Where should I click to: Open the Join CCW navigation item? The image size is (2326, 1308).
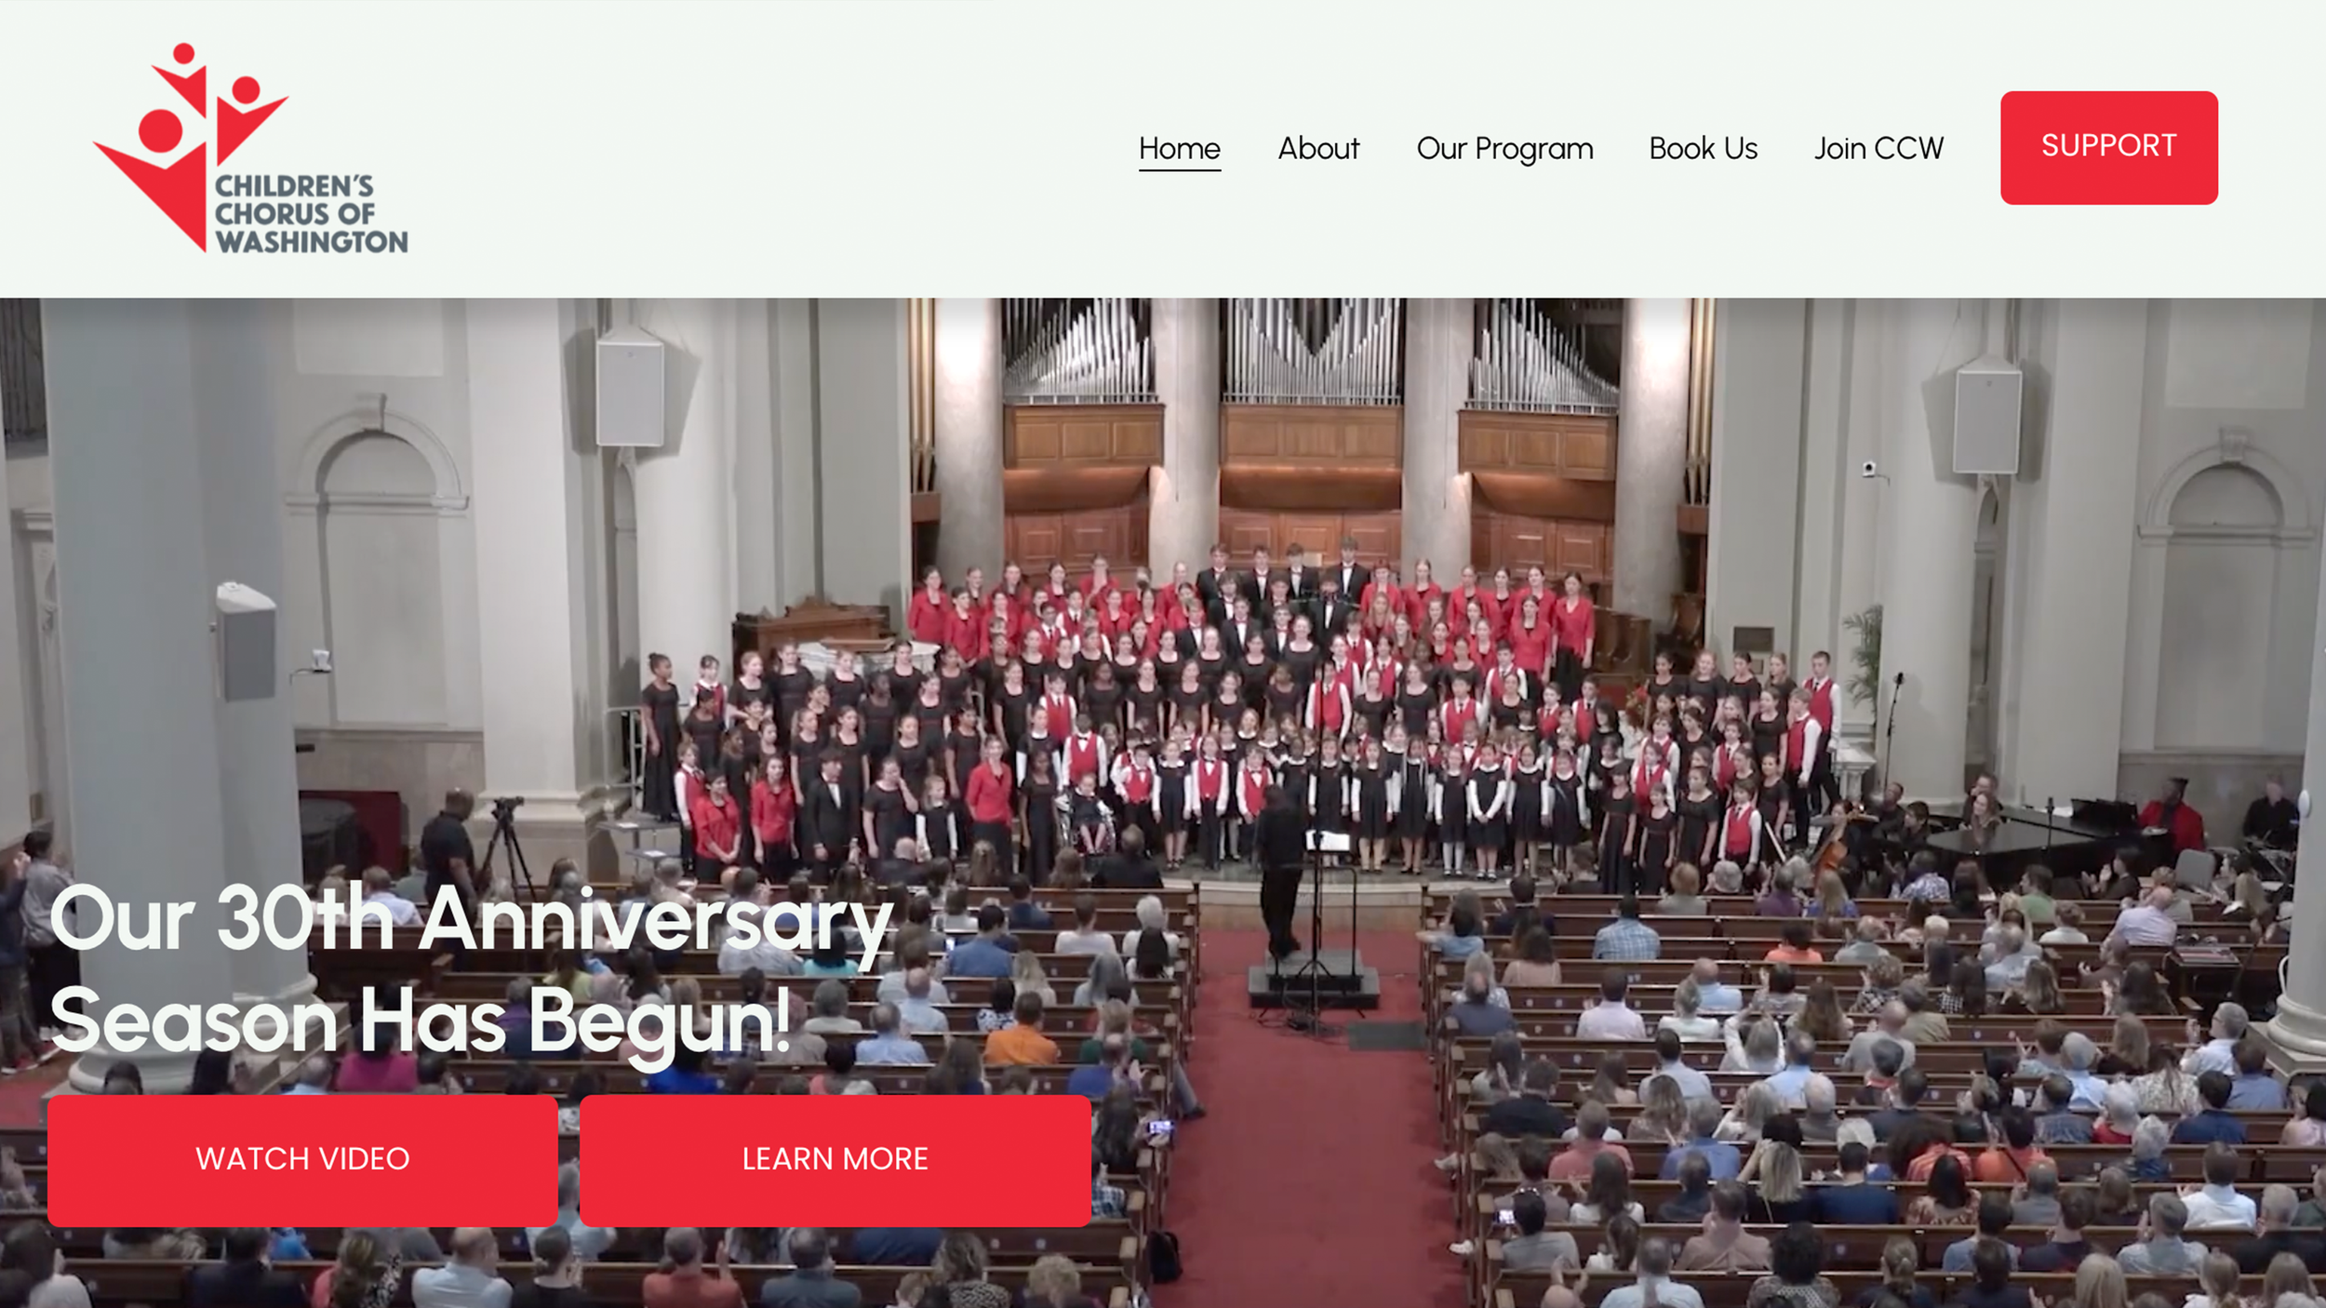point(1878,148)
